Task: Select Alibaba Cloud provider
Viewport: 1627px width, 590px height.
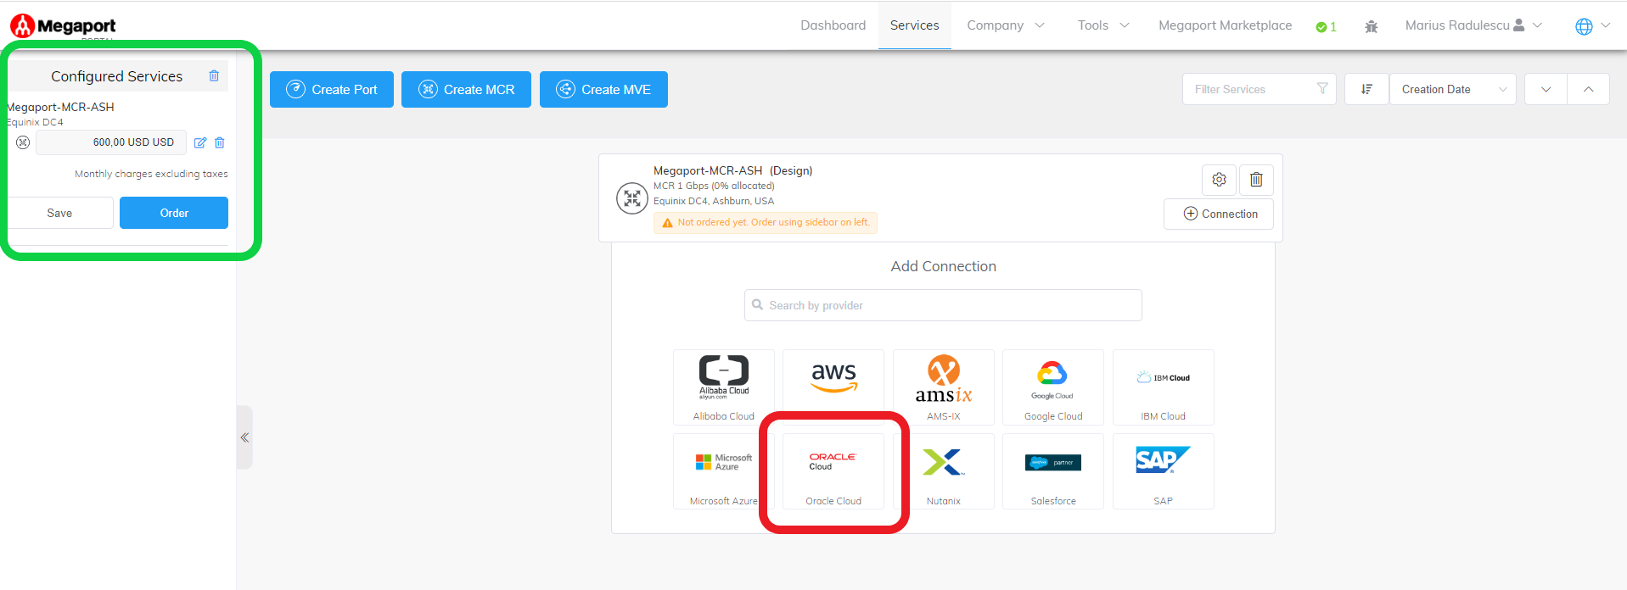Action: (723, 387)
